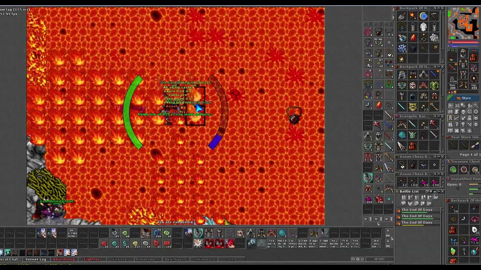This screenshot has width=481, height=270.
Task: Switch to Fighters chat tab
Action: pyautogui.click(x=92, y=259)
